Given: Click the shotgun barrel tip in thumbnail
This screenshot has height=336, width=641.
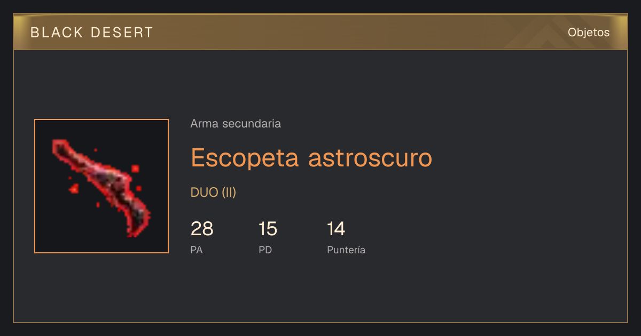Looking at the screenshot, I should pyautogui.click(x=58, y=144).
